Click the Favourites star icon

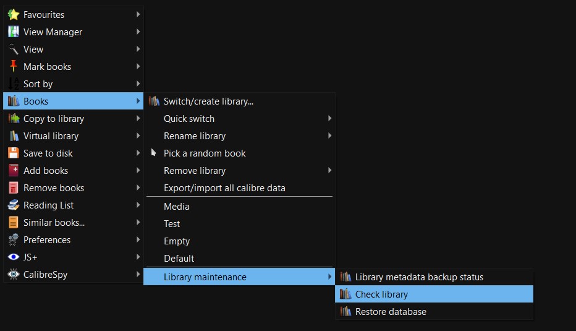click(13, 15)
